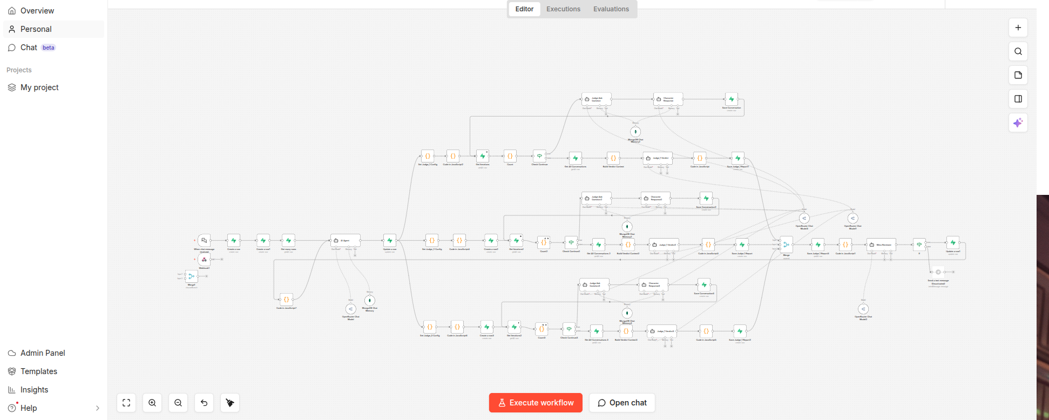The width and height of the screenshot is (1049, 420).
Task: Select the Set Judge_1 Config node
Action: [428, 156]
